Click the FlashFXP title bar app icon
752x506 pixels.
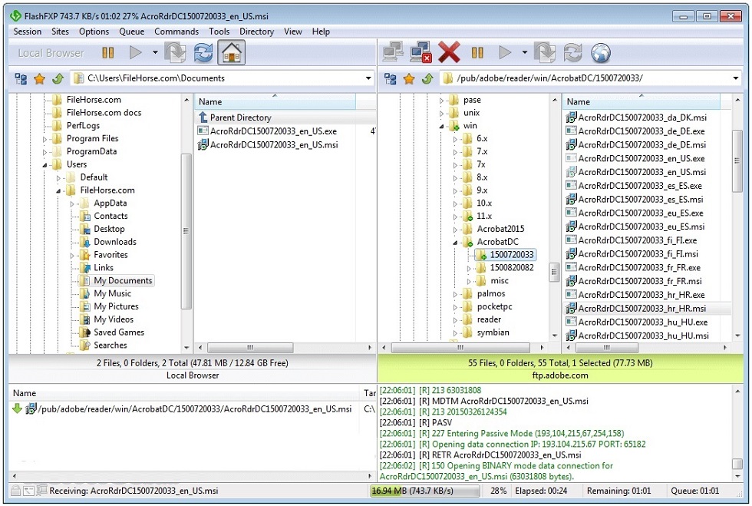16,16
